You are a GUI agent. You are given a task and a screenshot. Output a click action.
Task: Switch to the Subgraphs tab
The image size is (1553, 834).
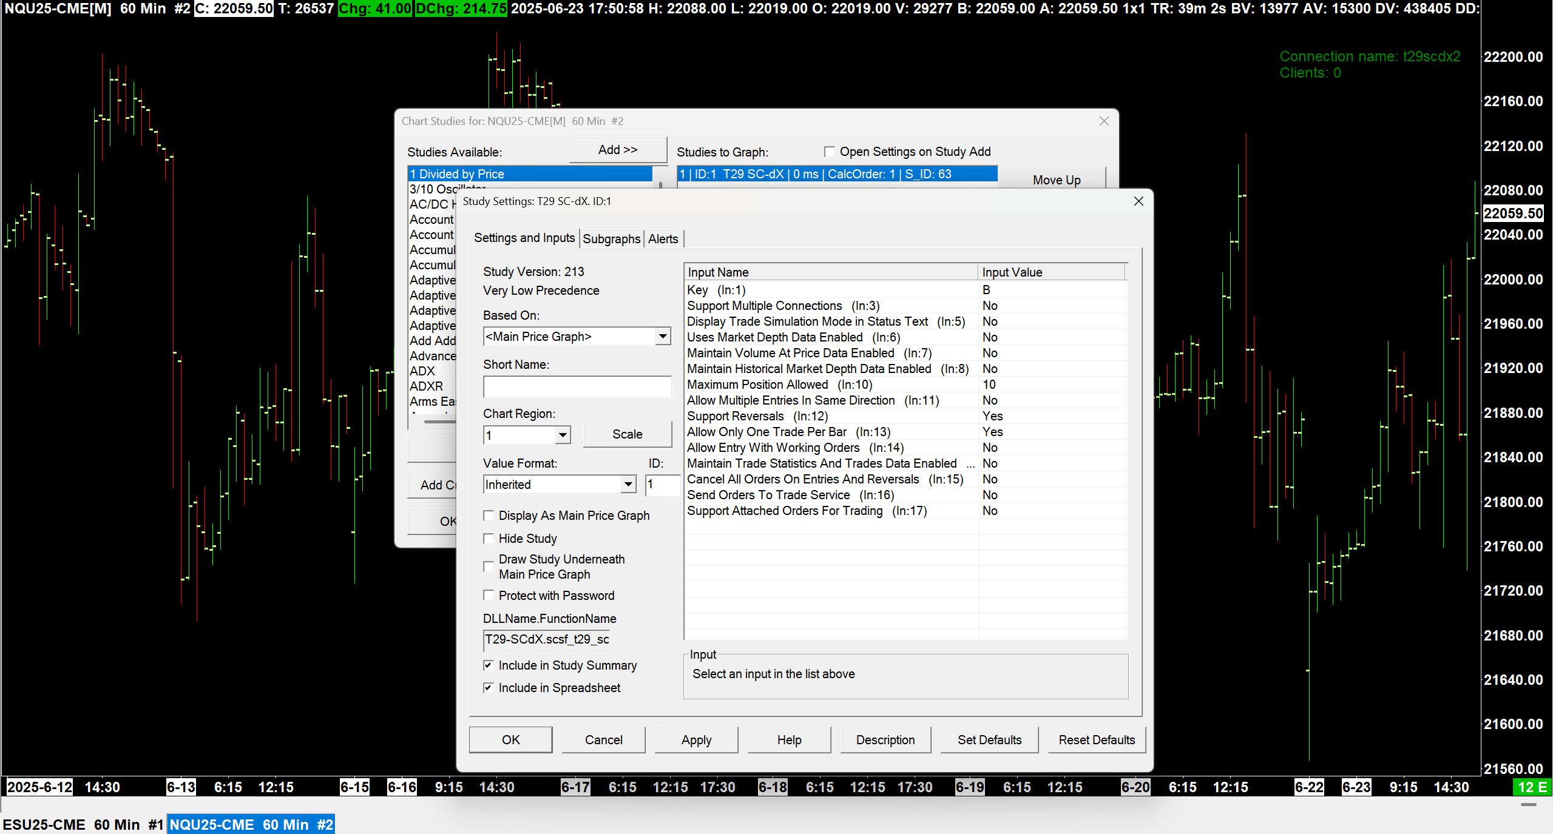[x=611, y=239]
